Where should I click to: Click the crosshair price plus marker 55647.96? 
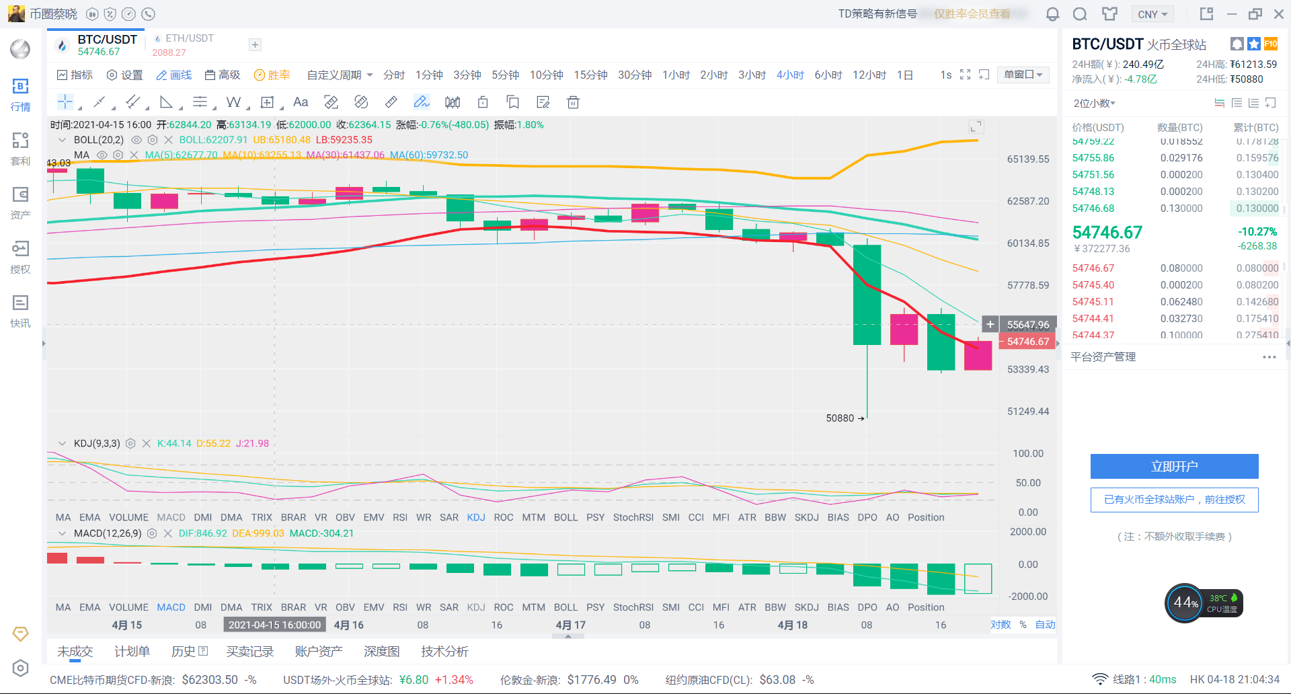(x=990, y=325)
